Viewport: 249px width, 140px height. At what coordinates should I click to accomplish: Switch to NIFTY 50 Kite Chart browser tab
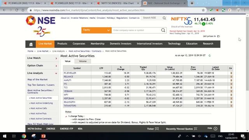[x=117, y=3]
